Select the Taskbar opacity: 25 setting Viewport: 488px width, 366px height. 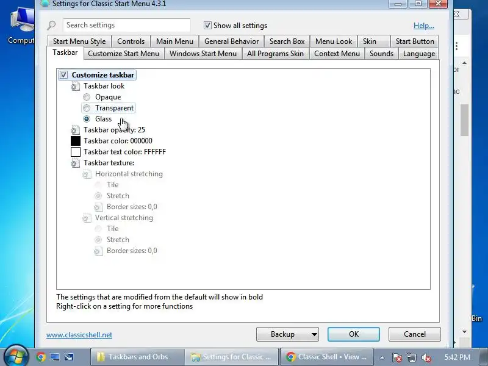pyautogui.click(x=114, y=130)
